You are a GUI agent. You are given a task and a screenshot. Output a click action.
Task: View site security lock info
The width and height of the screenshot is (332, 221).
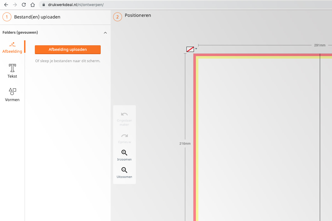43,5
